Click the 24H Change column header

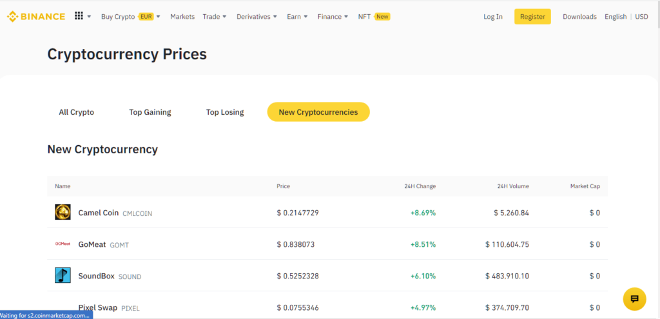[x=420, y=186]
